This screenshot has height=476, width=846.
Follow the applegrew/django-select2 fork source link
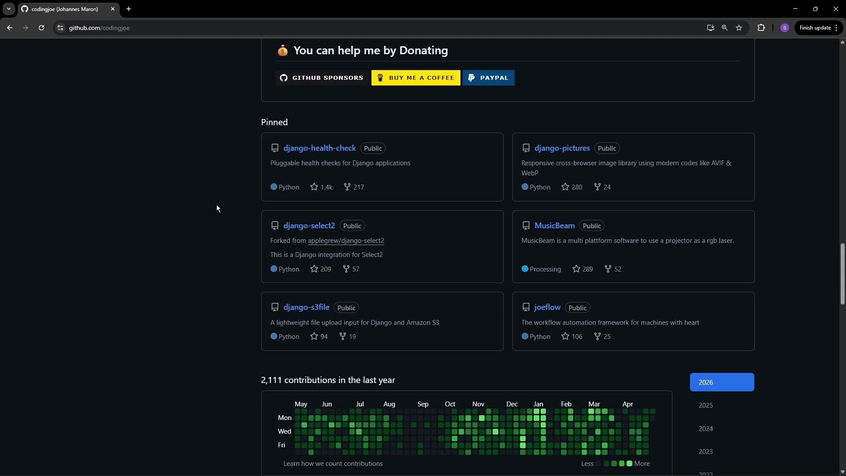(346, 241)
